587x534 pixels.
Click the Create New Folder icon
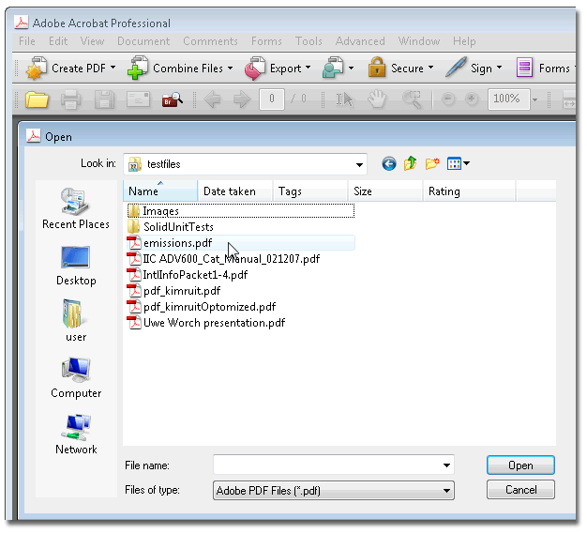pos(432,163)
